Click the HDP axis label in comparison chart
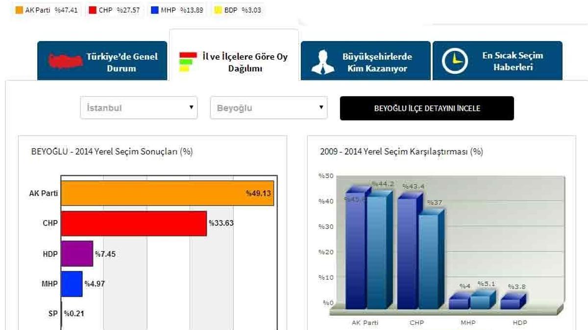This screenshot has width=588, height=330. click(x=519, y=323)
